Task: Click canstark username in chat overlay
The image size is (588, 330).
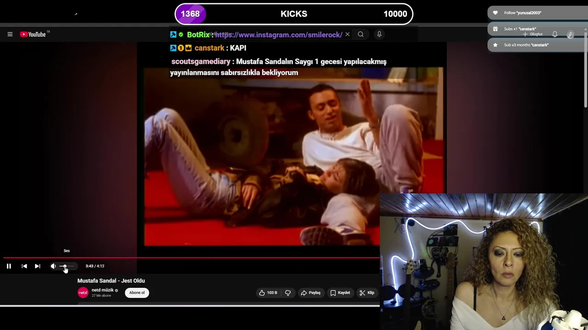Action: 209,48
